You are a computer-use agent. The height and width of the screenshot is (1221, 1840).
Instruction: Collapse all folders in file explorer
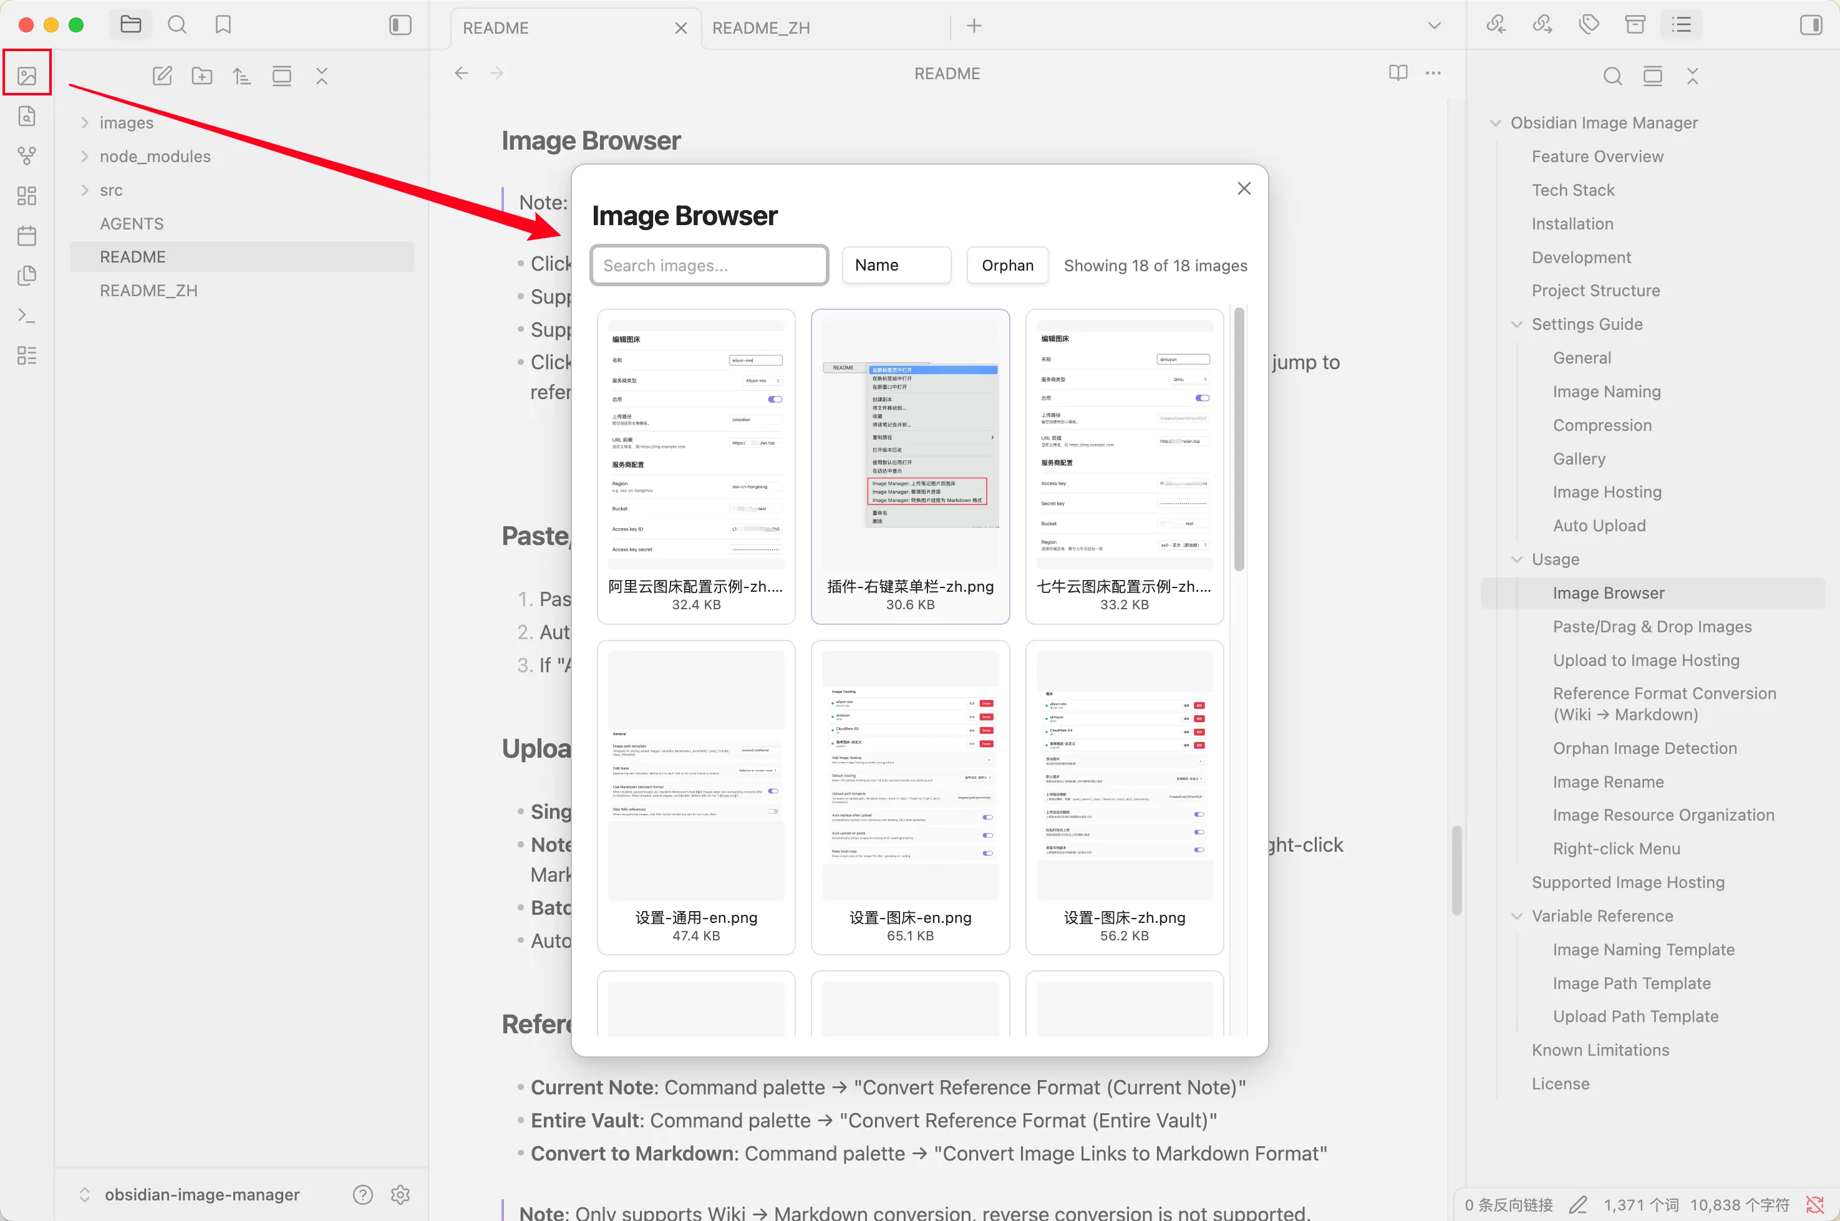322,75
